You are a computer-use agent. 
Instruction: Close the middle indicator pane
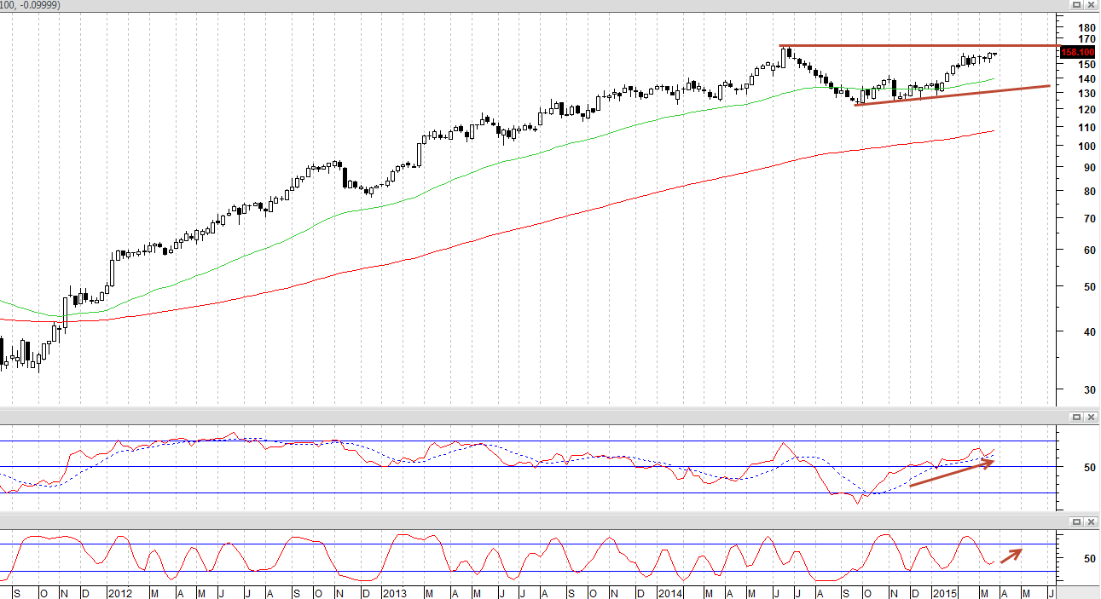pyautogui.click(x=1091, y=417)
